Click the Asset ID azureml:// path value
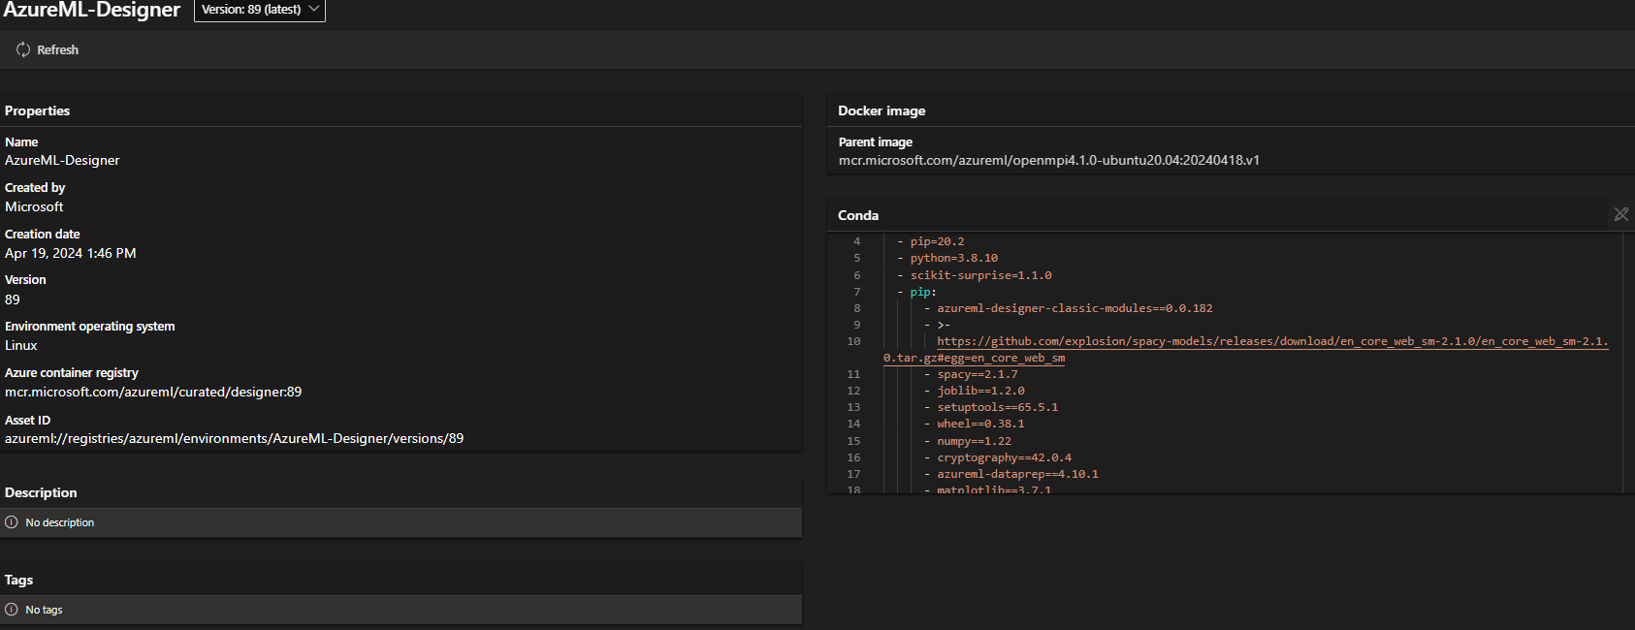 pyautogui.click(x=234, y=438)
